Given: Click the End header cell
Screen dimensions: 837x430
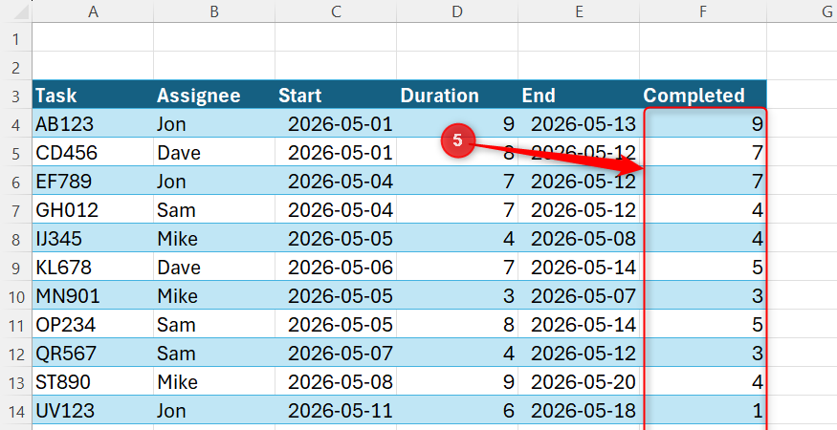Looking at the screenshot, I should [579, 95].
